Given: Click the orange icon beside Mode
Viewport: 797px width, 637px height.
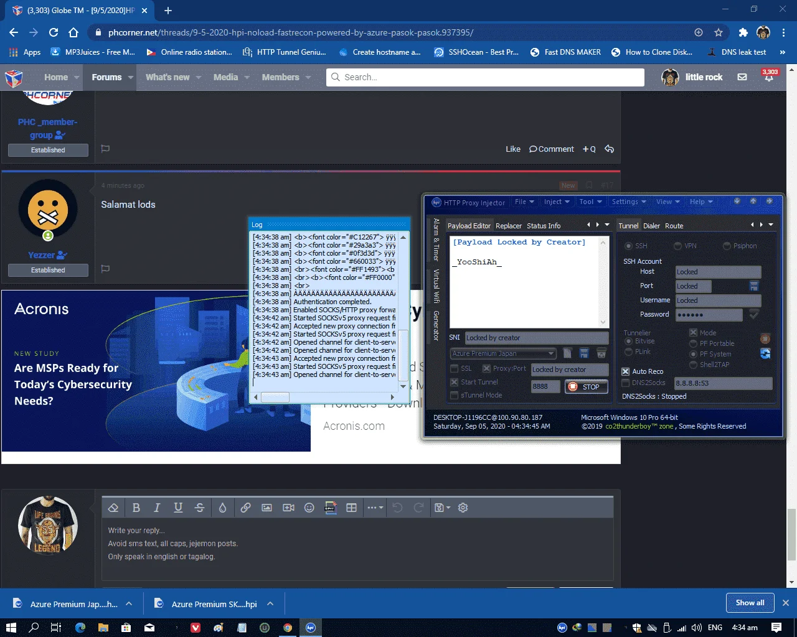Looking at the screenshot, I should (765, 338).
